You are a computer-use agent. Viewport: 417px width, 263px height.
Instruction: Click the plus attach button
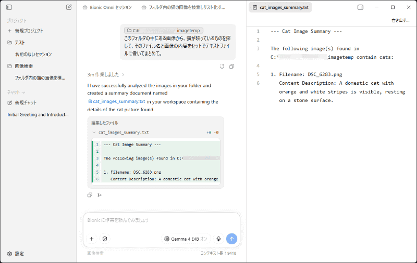(x=92, y=239)
